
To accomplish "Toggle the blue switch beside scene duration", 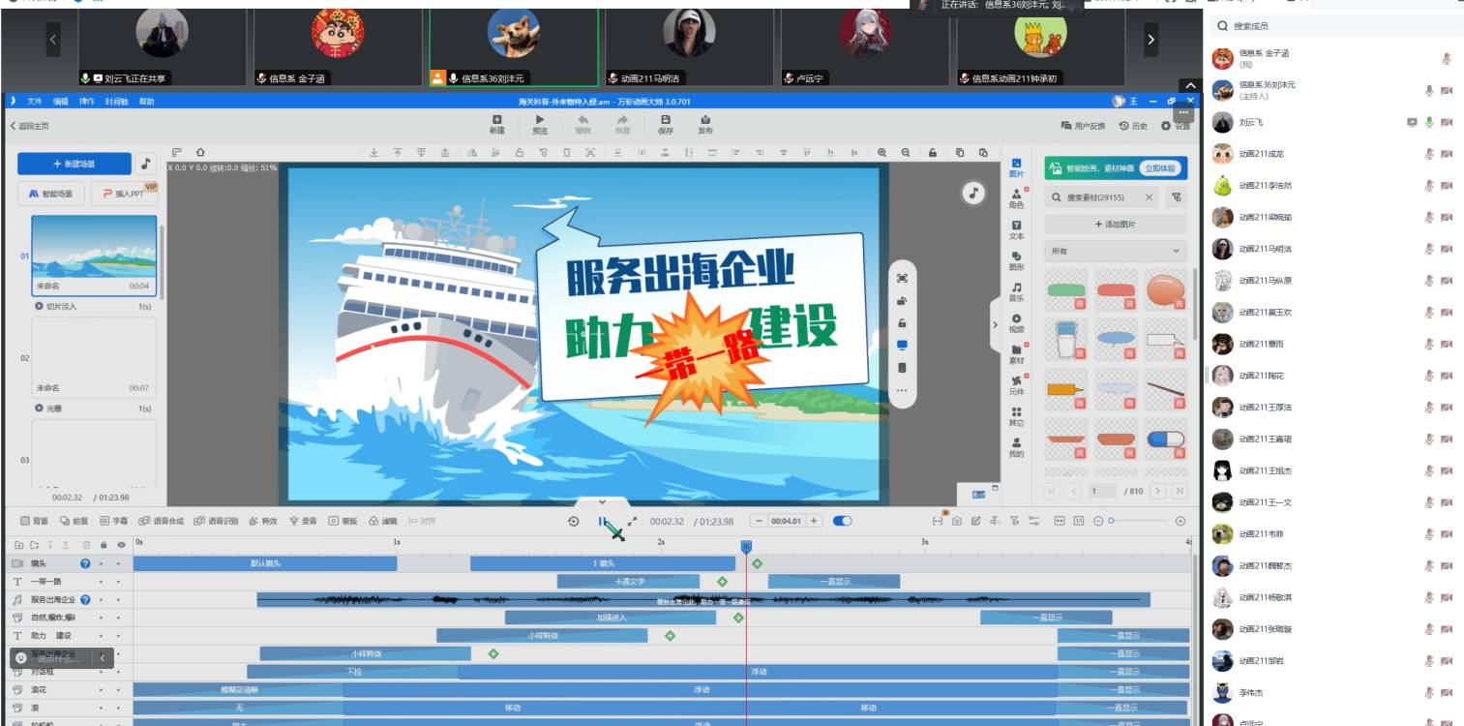I will [842, 521].
